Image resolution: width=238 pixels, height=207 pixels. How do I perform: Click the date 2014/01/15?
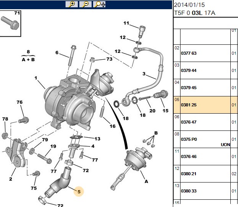[189, 5]
